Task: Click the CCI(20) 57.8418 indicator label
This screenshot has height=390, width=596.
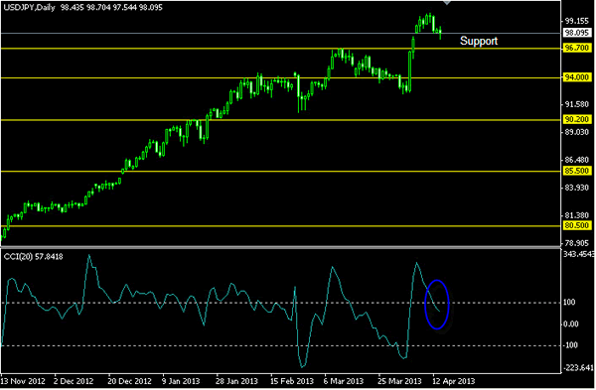Action: click(x=34, y=257)
